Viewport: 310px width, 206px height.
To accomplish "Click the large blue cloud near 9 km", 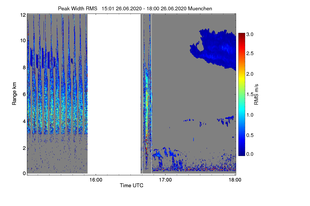I will click(217, 50).
